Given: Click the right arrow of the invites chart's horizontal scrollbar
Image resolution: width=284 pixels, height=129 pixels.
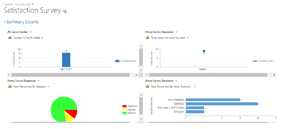Looking at the screenshot, I should [x=136, y=75].
